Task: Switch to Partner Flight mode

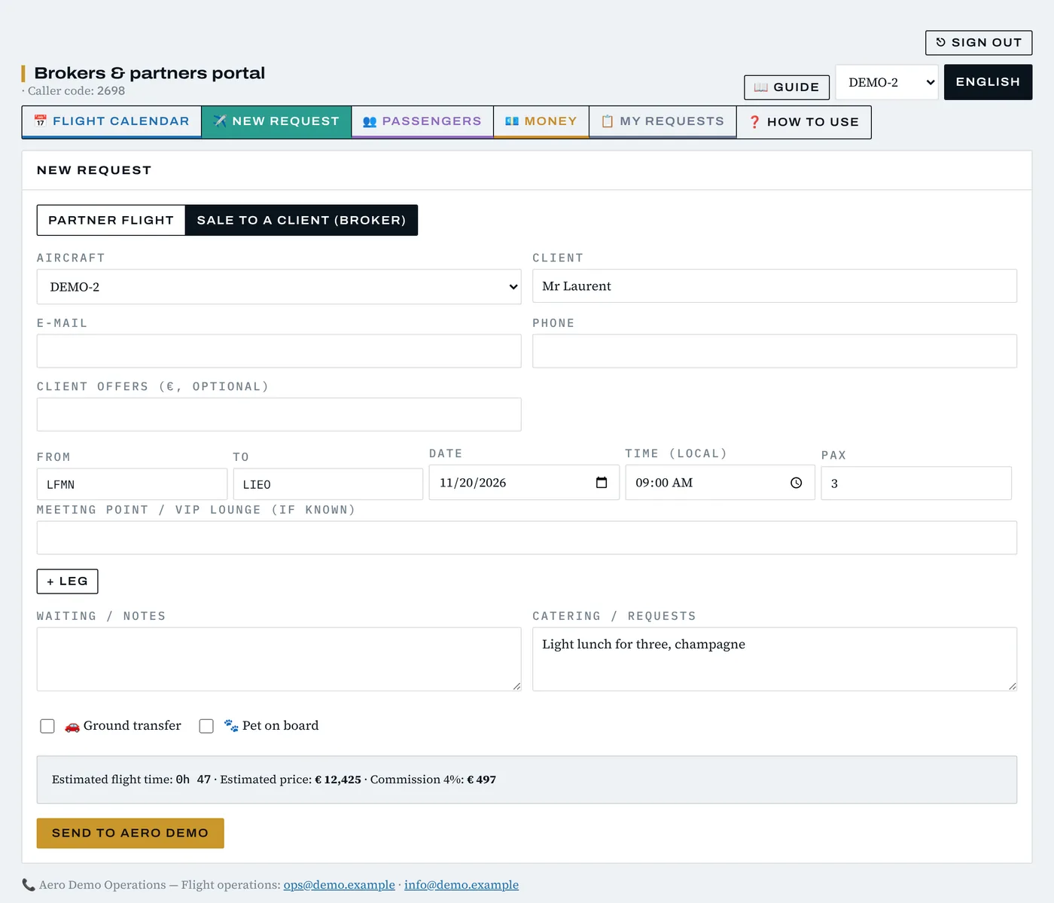Action: (x=111, y=220)
